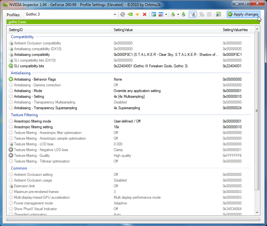Screen dimensions: 267x226
Task: Click the window shortcut icon beside Apply changes
Action: pos(218,15)
